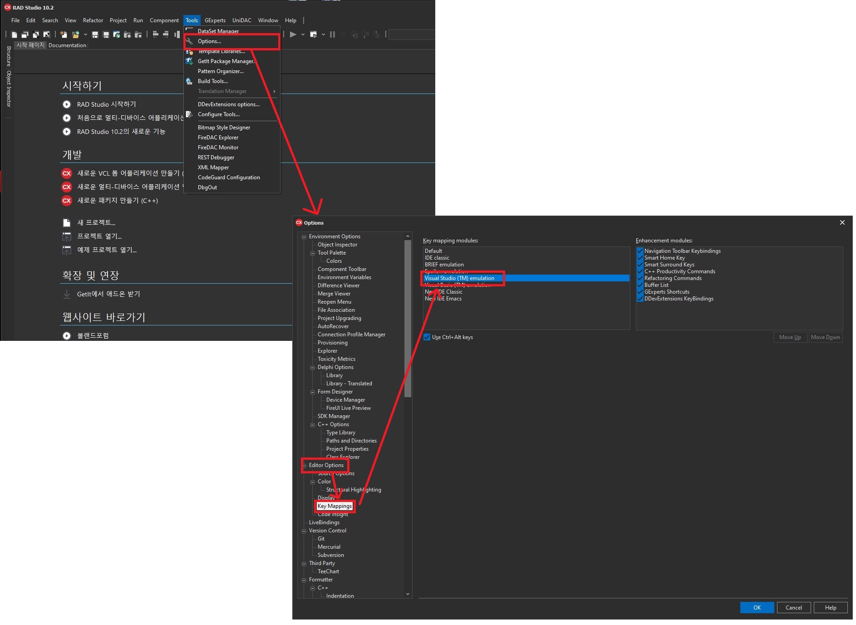Toggle Smart Surround Keys checkbox

tap(640, 265)
